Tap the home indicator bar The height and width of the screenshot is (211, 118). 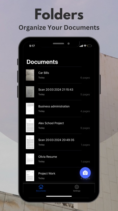[59, 196]
